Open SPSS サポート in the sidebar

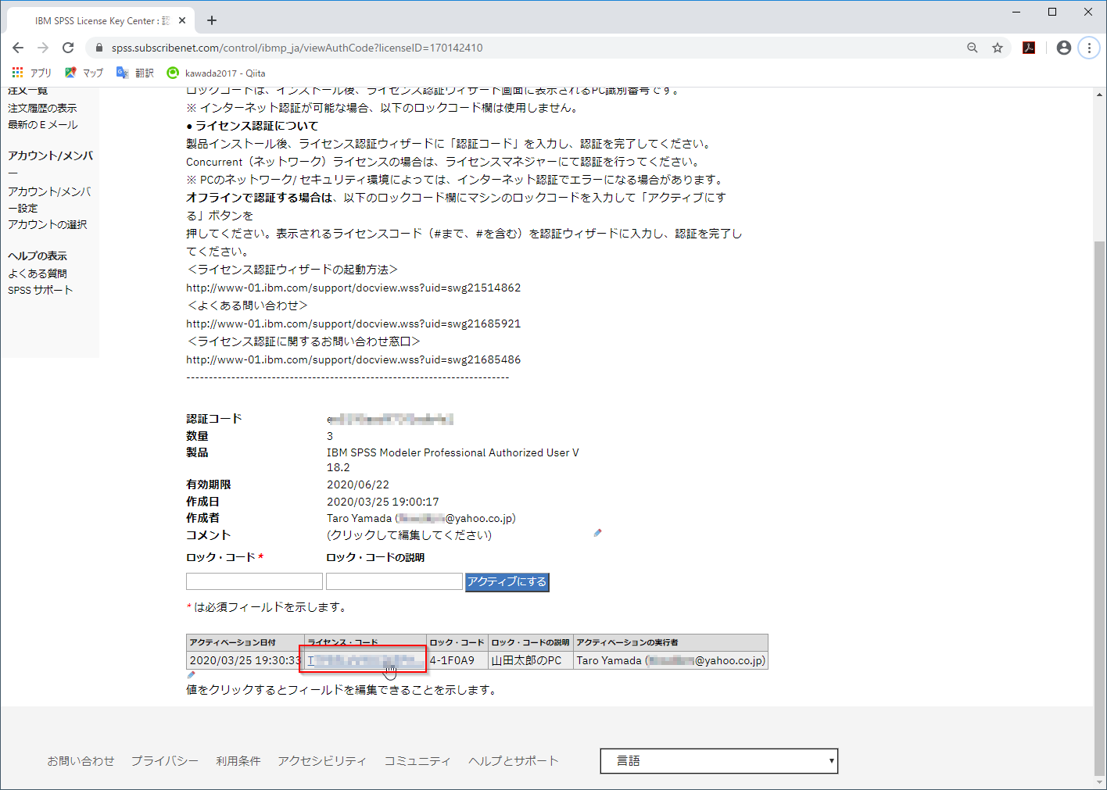pos(40,290)
